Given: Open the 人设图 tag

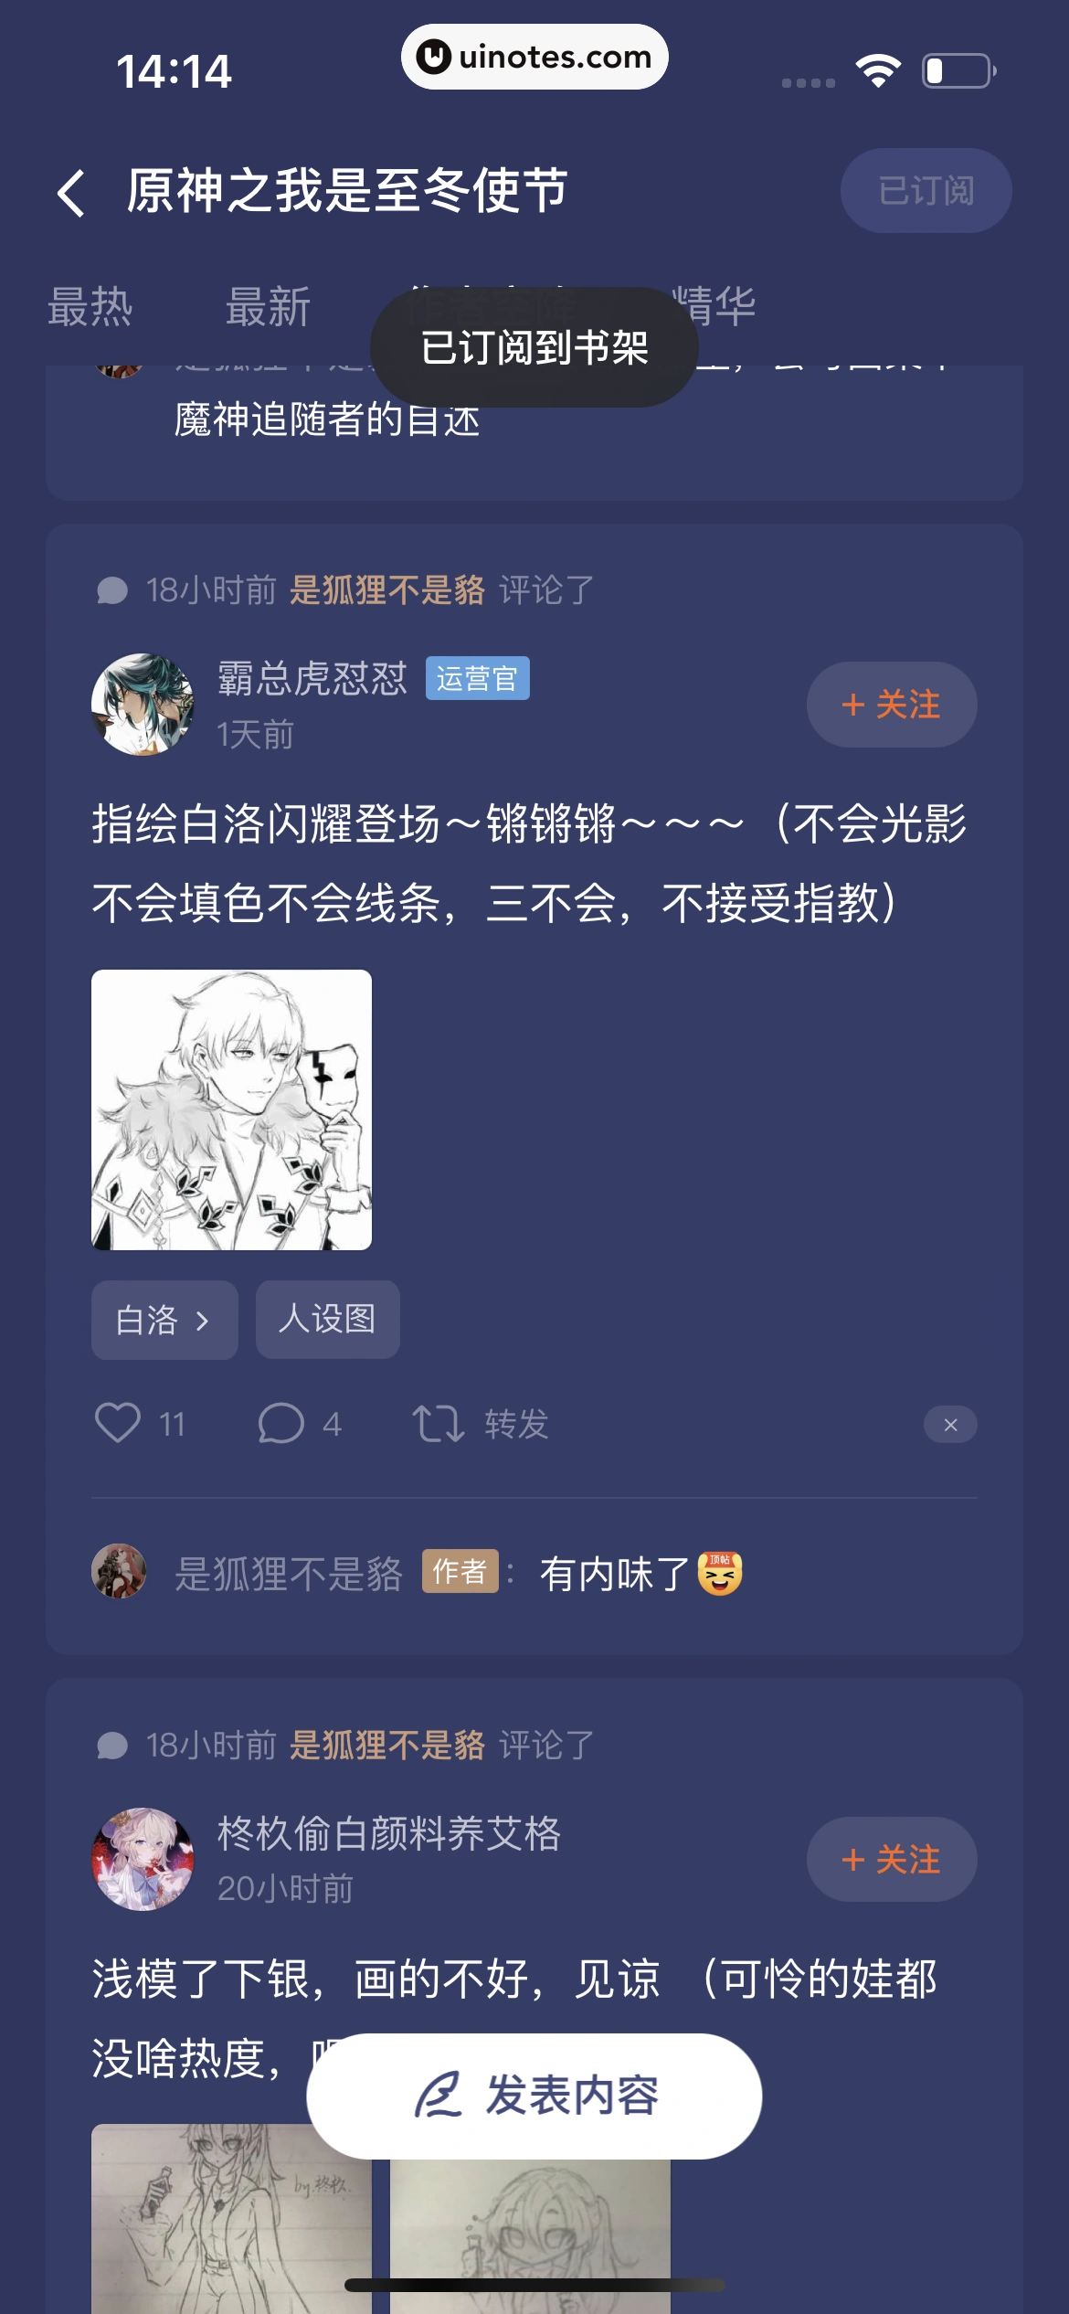Looking at the screenshot, I should pyautogui.click(x=327, y=1320).
